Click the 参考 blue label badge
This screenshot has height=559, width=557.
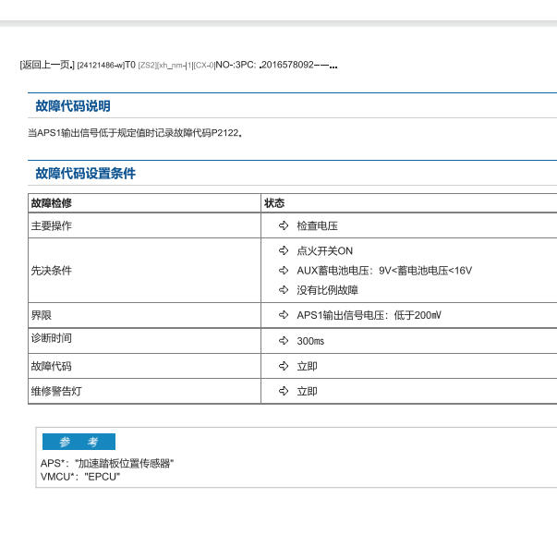click(x=79, y=442)
